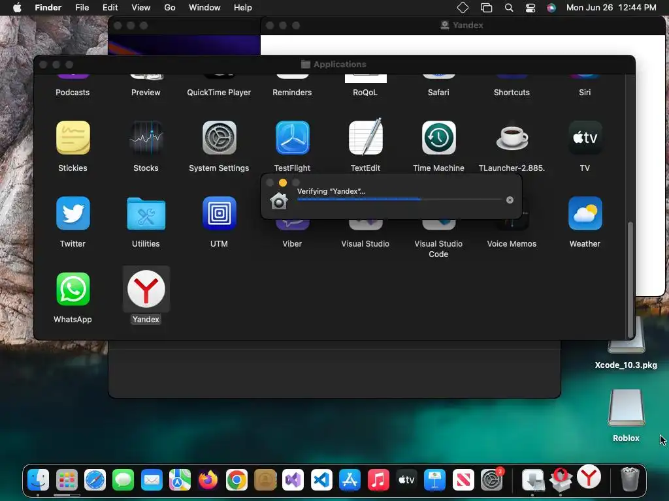Image resolution: width=669 pixels, height=501 pixels.
Task: Click the overlapping windows menu bar icon
Action: point(486,8)
